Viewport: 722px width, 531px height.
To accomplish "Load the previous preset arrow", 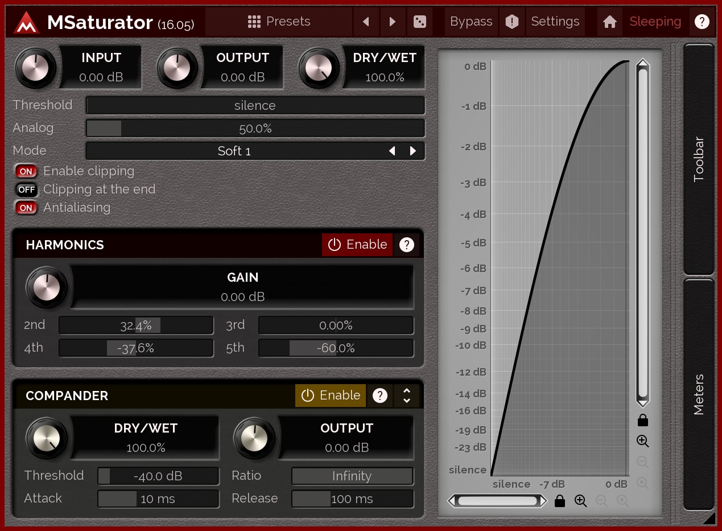I will click(x=366, y=22).
